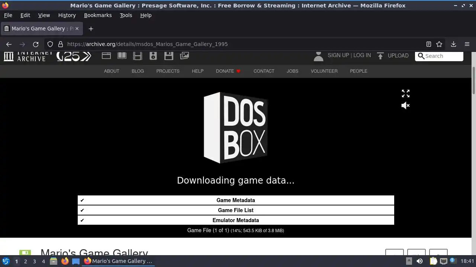Image resolution: width=476 pixels, height=267 pixels.
Task: Click the DOSBox logo image
Action: click(236, 128)
